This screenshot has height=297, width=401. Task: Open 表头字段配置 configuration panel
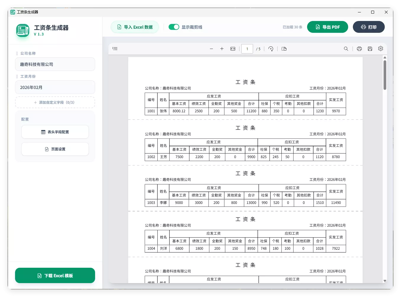tap(55, 132)
